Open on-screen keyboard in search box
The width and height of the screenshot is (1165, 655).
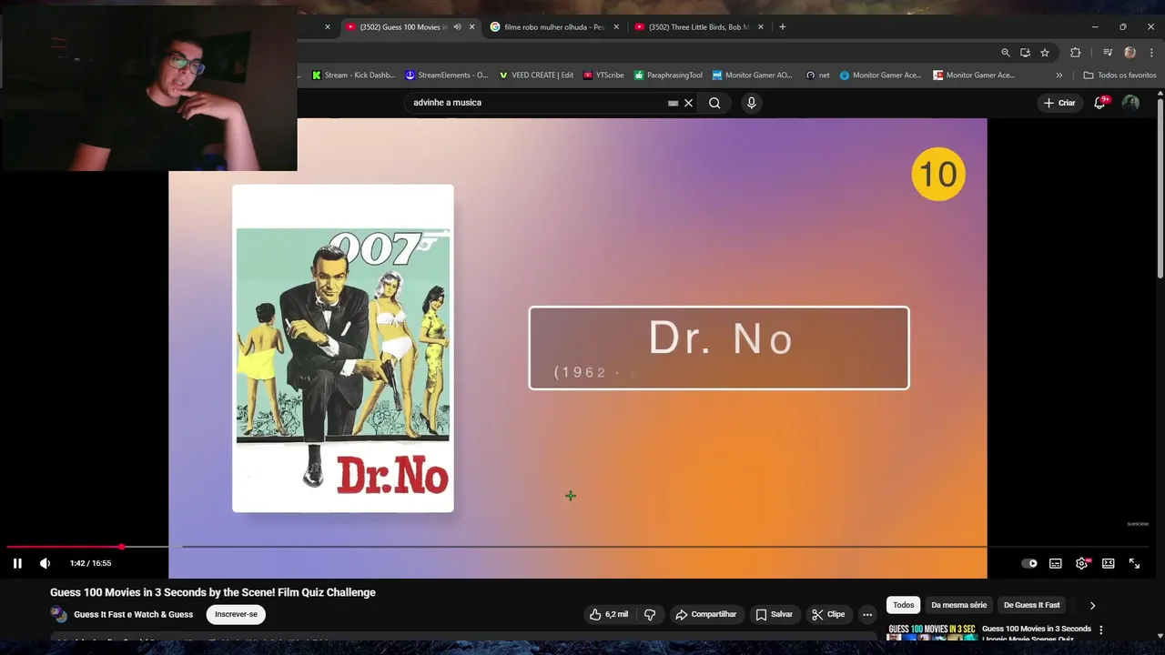pyautogui.click(x=673, y=103)
